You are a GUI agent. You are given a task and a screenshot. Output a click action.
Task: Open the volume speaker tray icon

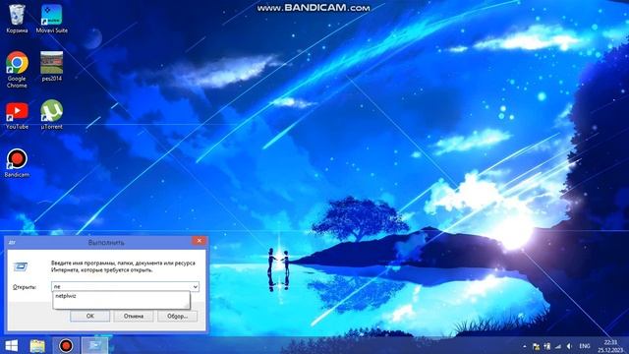(569, 346)
